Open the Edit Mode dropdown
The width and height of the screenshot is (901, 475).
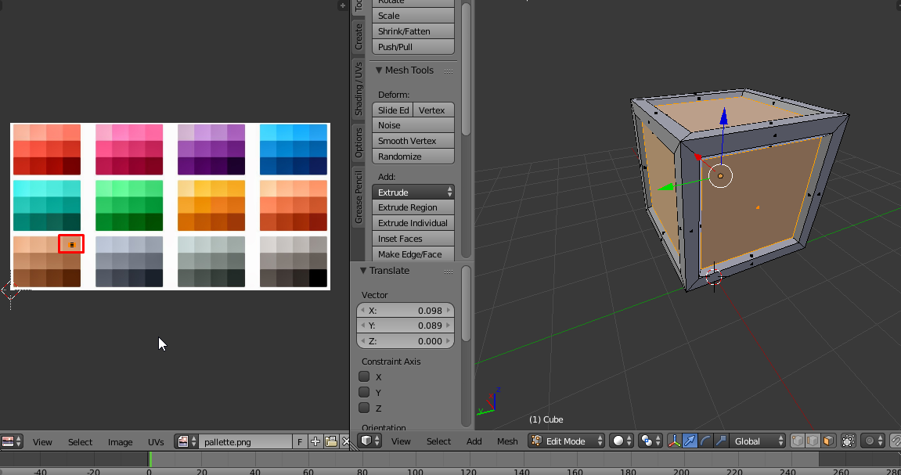[567, 441]
